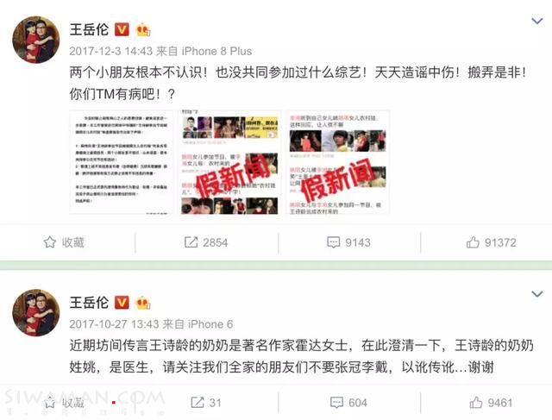This screenshot has width=552, height=420.
Task: View the right 假新闻 image thumbnail
Action: point(338,162)
